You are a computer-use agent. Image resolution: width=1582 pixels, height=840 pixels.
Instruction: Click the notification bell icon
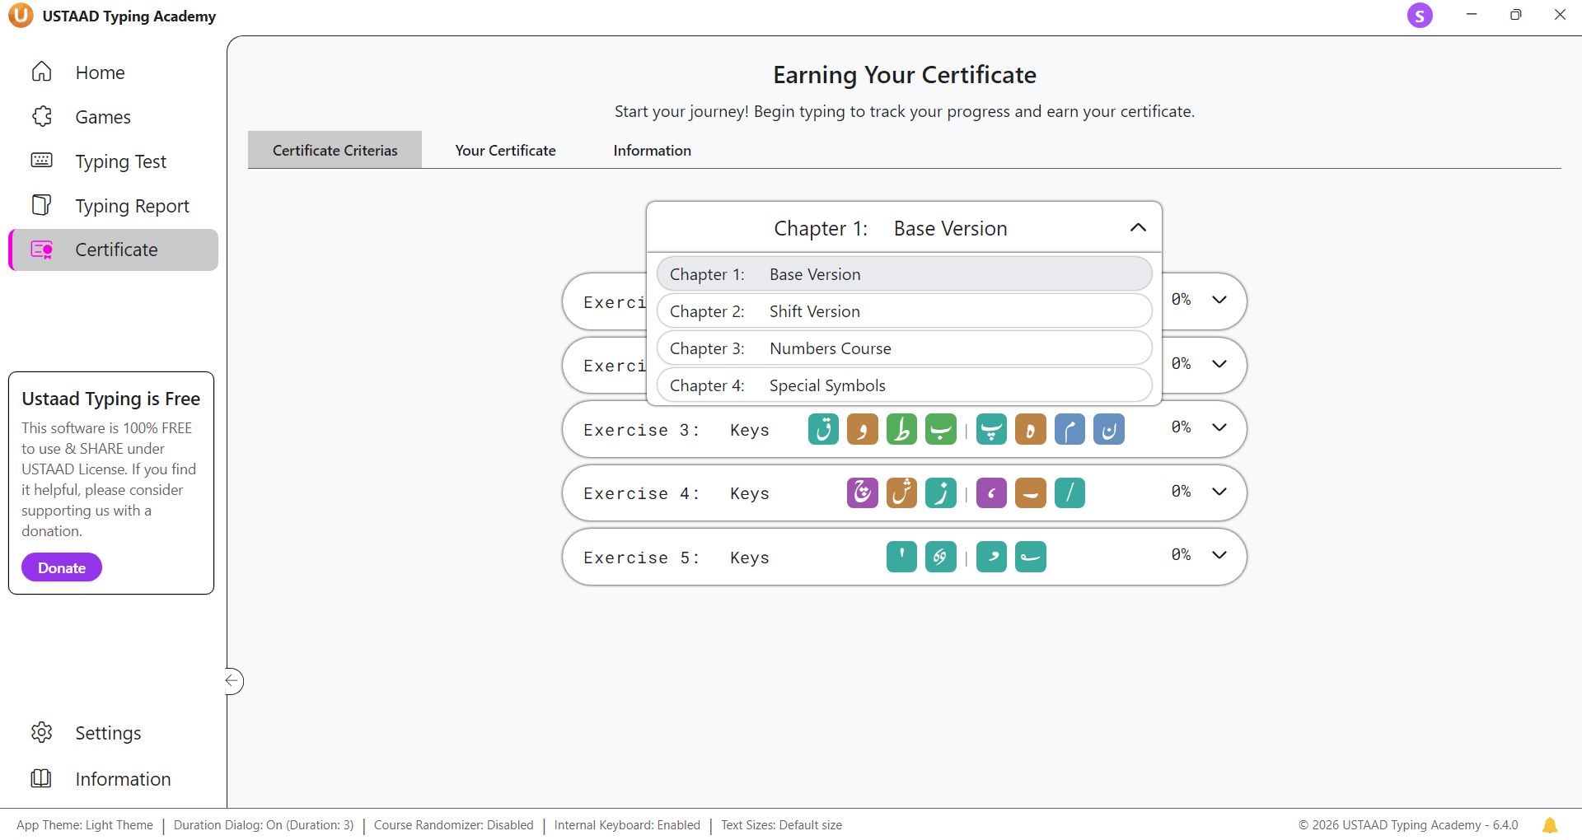(x=1549, y=825)
